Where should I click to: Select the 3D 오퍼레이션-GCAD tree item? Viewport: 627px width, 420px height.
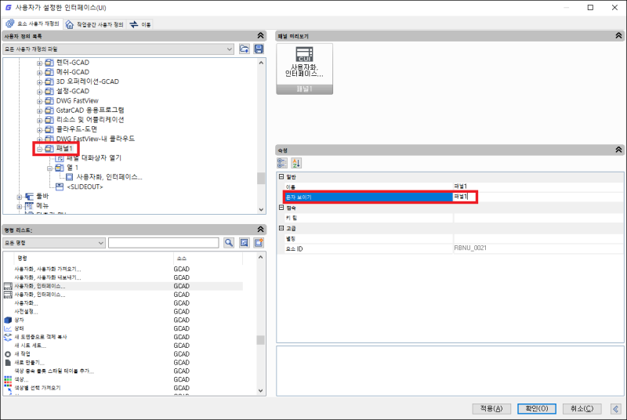coord(88,81)
